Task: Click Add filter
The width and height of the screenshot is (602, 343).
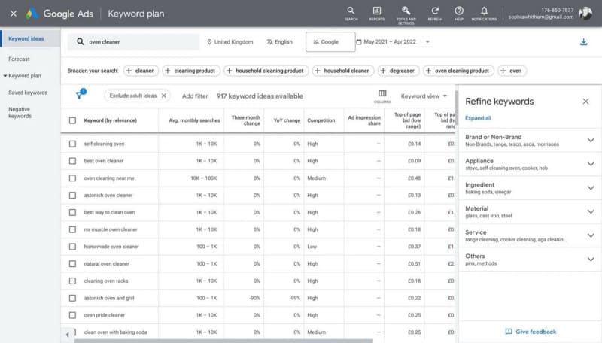Action: coord(195,96)
